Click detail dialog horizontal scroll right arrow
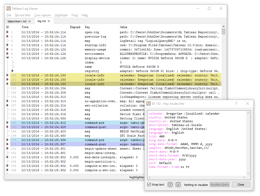The width and height of the screenshot is (260, 196). point(244,177)
